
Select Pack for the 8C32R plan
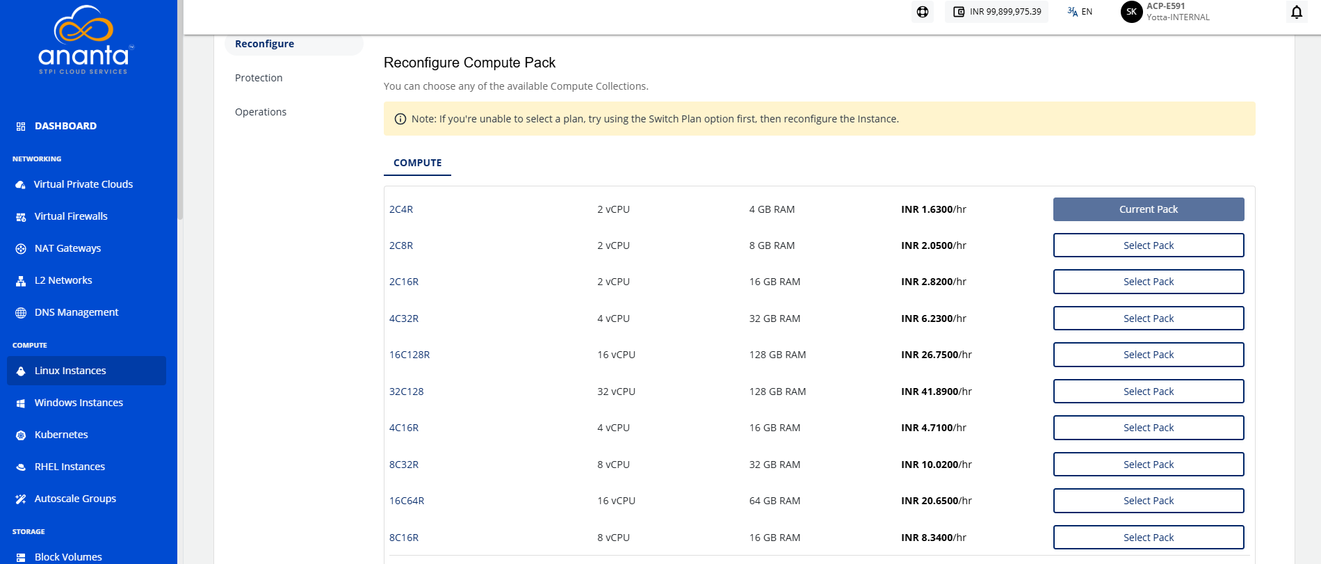1149,465
